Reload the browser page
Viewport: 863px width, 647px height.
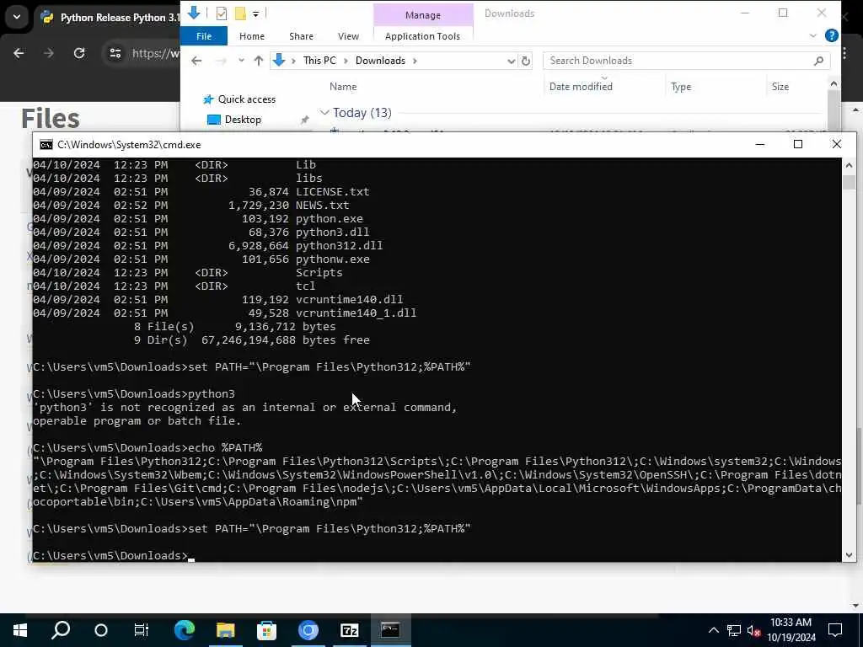point(79,53)
